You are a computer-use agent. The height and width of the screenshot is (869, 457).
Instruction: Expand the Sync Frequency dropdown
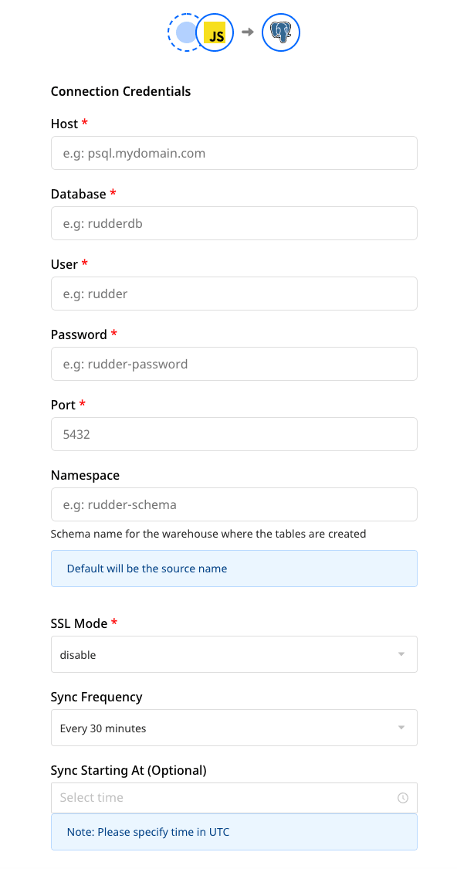click(x=234, y=727)
